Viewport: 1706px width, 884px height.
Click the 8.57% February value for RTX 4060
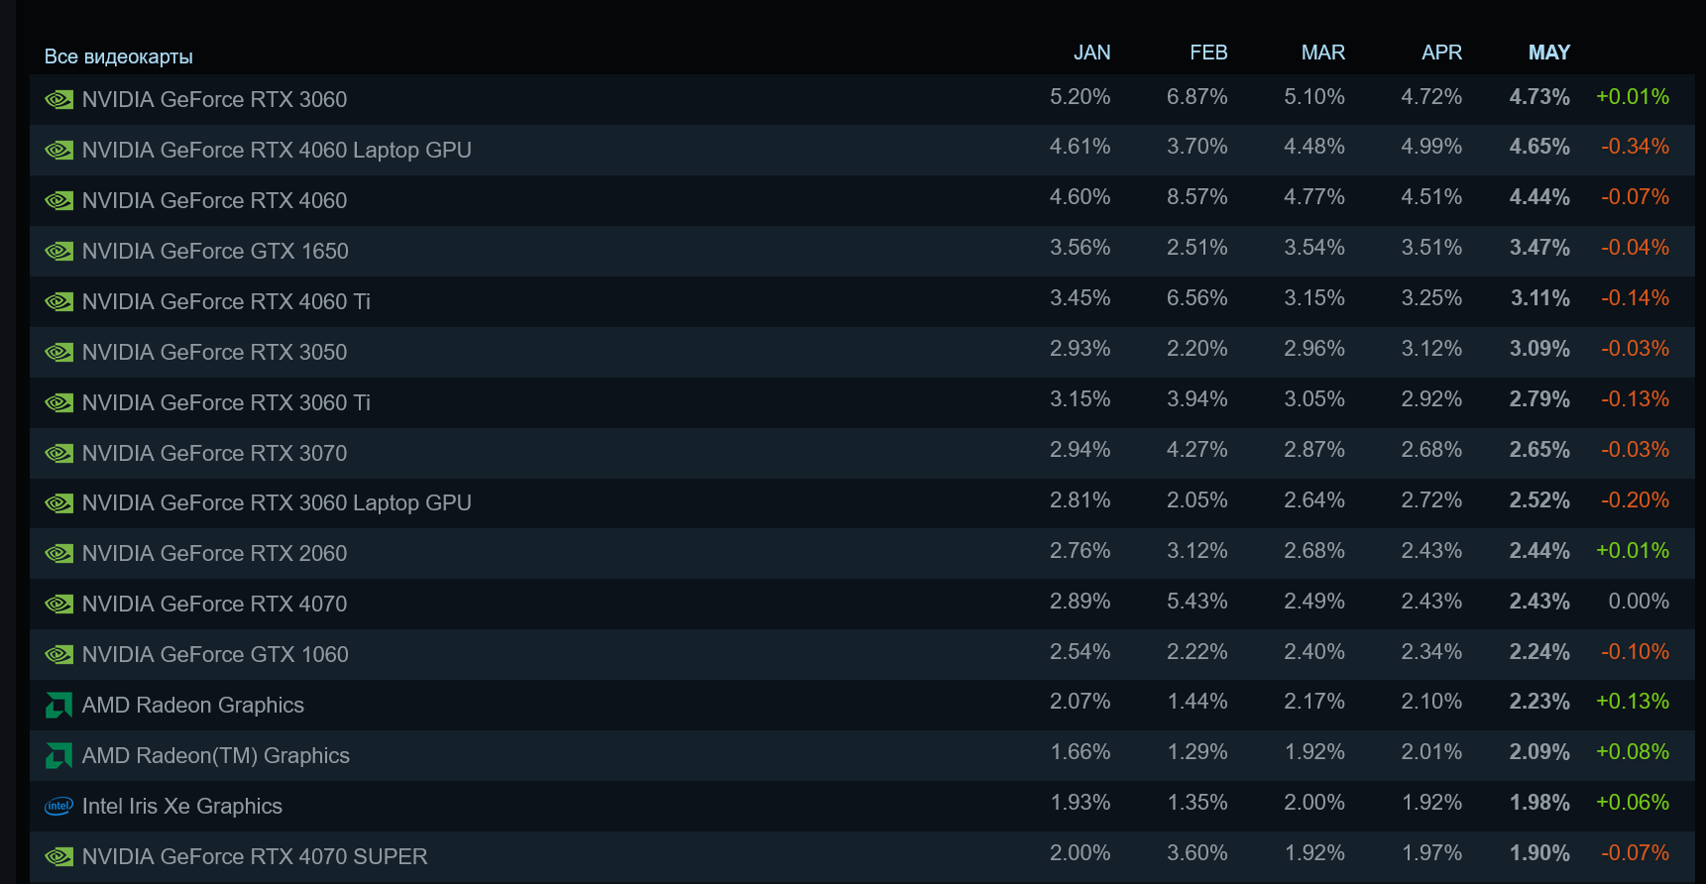click(x=1196, y=197)
